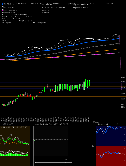Click the intraday trading price chart panel

[x=50, y=146]
